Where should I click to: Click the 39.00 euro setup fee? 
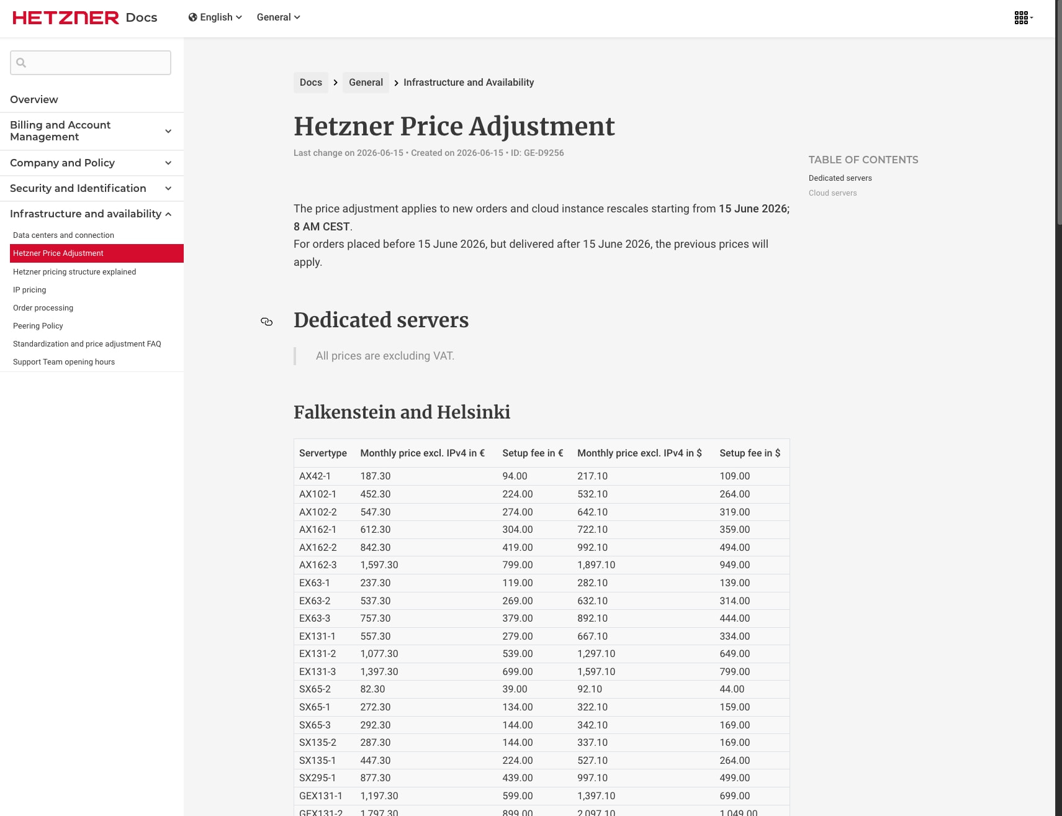coord(515,689)
